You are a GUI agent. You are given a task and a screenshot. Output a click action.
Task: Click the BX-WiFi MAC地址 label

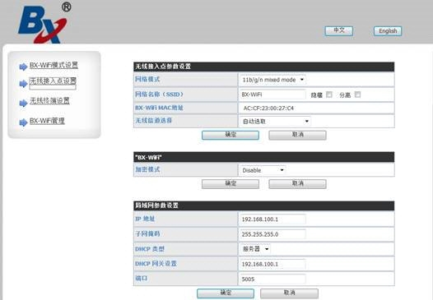pyautogui.click(x=159, y=108)
